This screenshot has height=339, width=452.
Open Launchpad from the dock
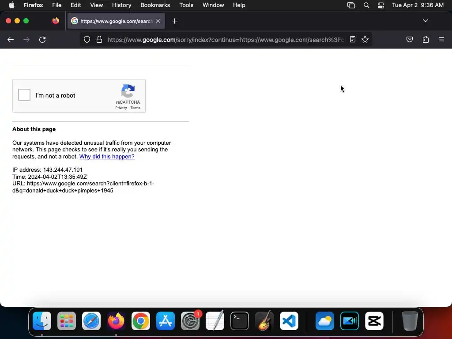pos(67,321)
